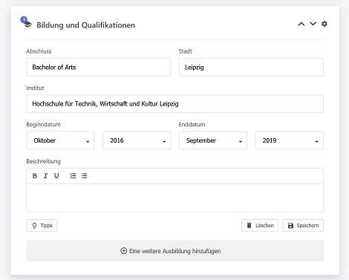Open the end month dropdown showing September
The width and height of the screenshot is (349, 280).
[213, 140]
